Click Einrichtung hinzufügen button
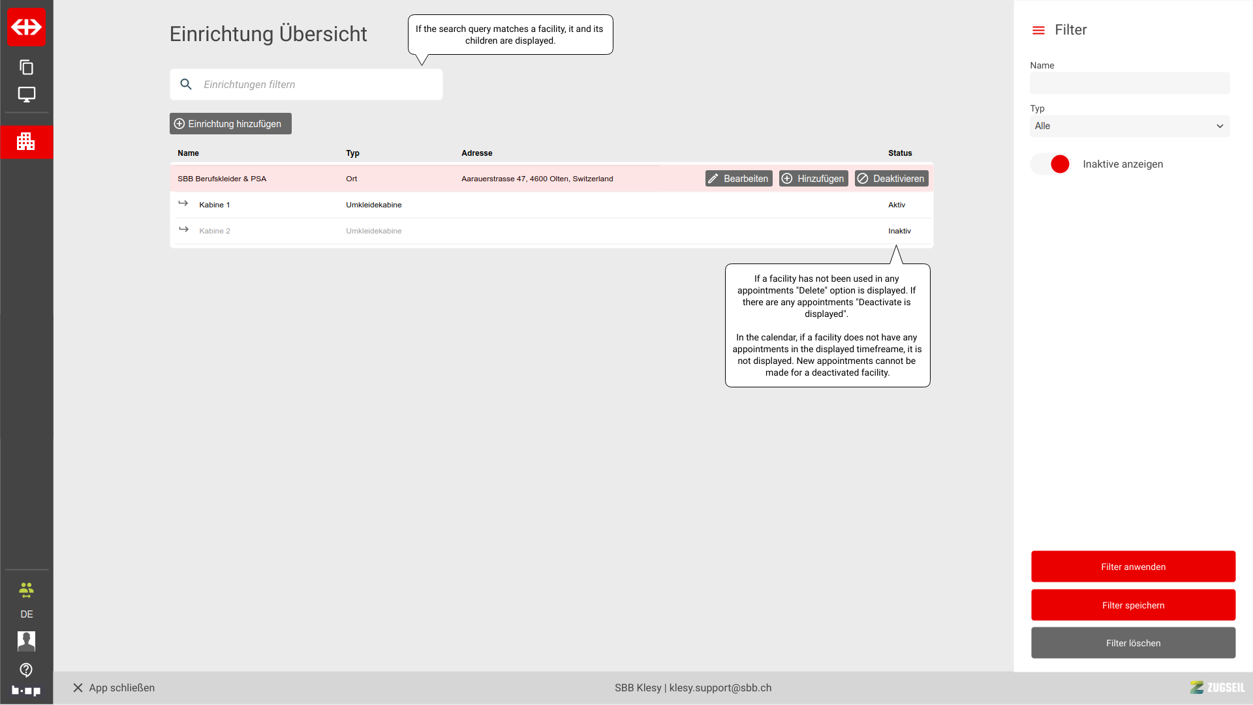 [230, 124]
